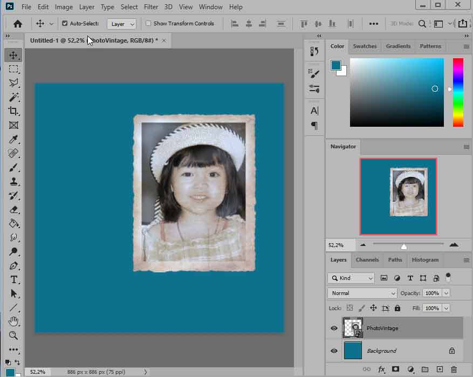473x377 pixels.
Task: Switch to the Channels tab
Action: coord(367,259)
